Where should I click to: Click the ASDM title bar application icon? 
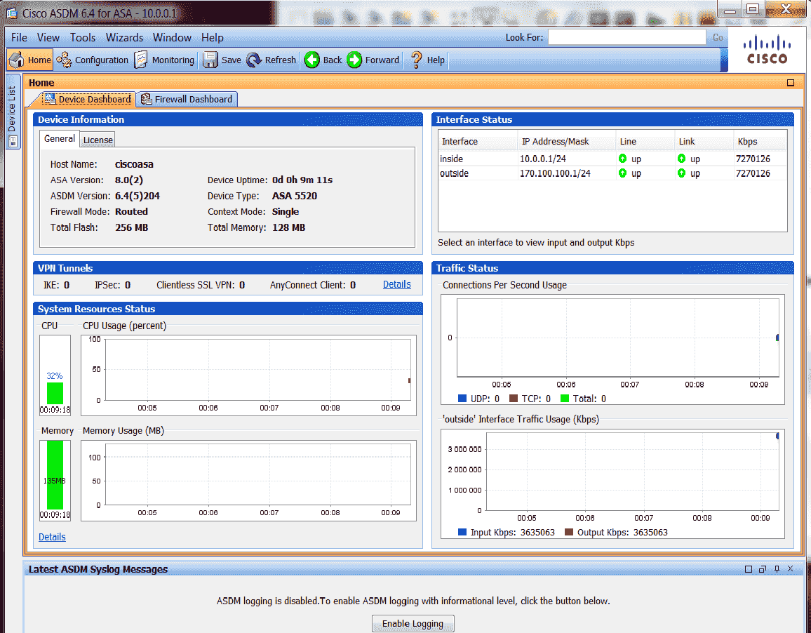tap(12, 13)
